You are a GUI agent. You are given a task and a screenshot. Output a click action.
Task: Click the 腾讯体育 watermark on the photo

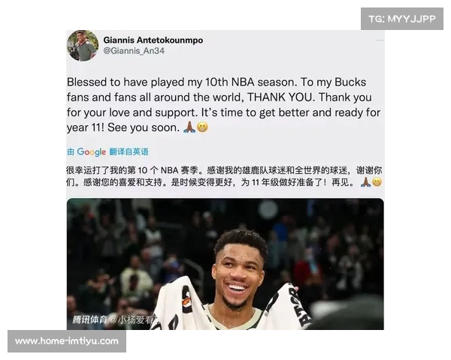(90, 319)
